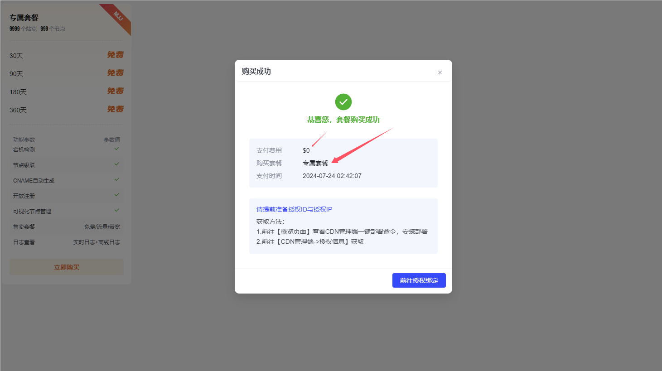Click the $0 payment amount text
The height and width of the screenshot is (371, 662).
coord(306,150)
